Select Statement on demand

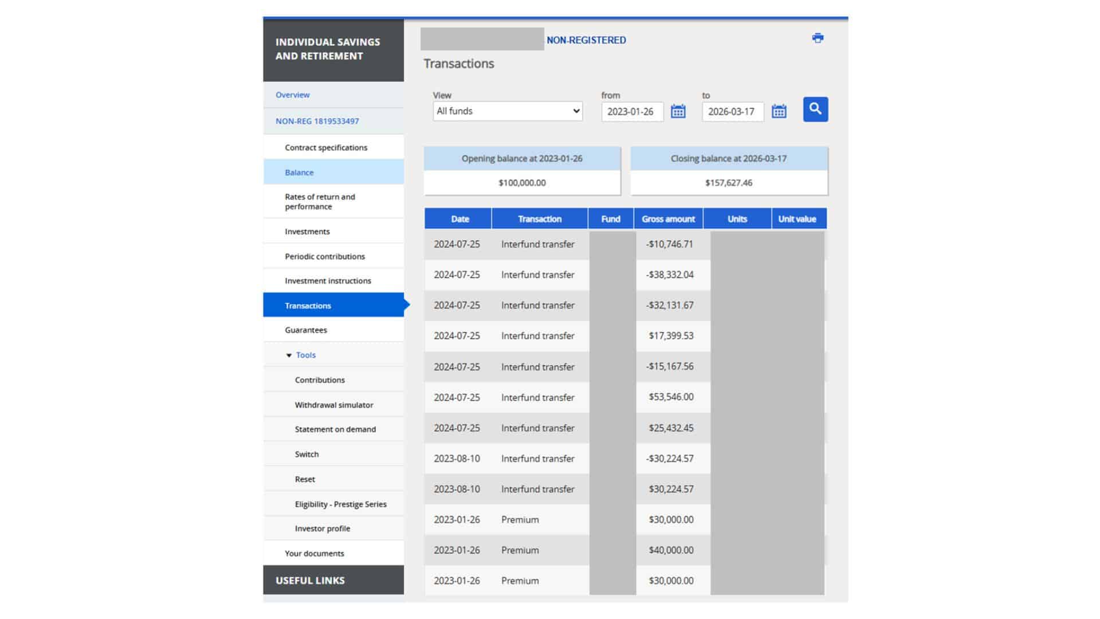[335, 429]
